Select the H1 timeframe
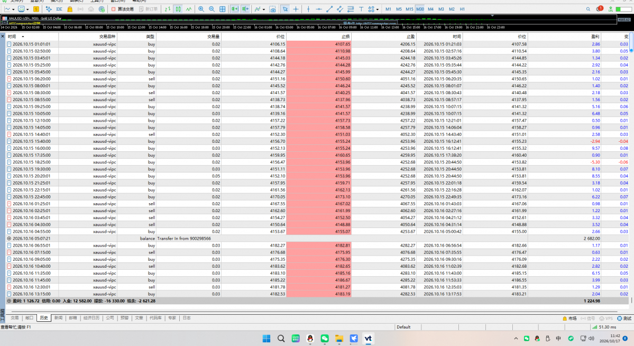 pos(462,9)
